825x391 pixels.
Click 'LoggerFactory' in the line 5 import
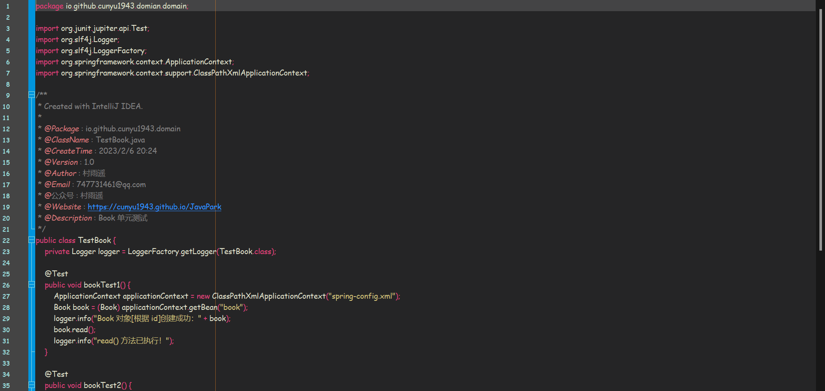coord(119,51)
